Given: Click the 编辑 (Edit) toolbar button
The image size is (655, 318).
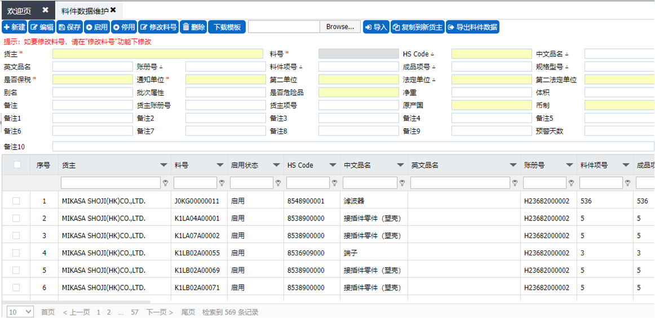Looking at the screenshot, I should point(42,27).
